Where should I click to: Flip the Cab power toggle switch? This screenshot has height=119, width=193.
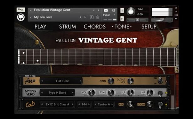coord(160,105)
